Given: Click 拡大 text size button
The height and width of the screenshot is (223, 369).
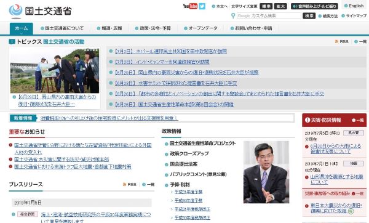Looking at the screenshot, I should pyautogui.click(x=280, y=6).
